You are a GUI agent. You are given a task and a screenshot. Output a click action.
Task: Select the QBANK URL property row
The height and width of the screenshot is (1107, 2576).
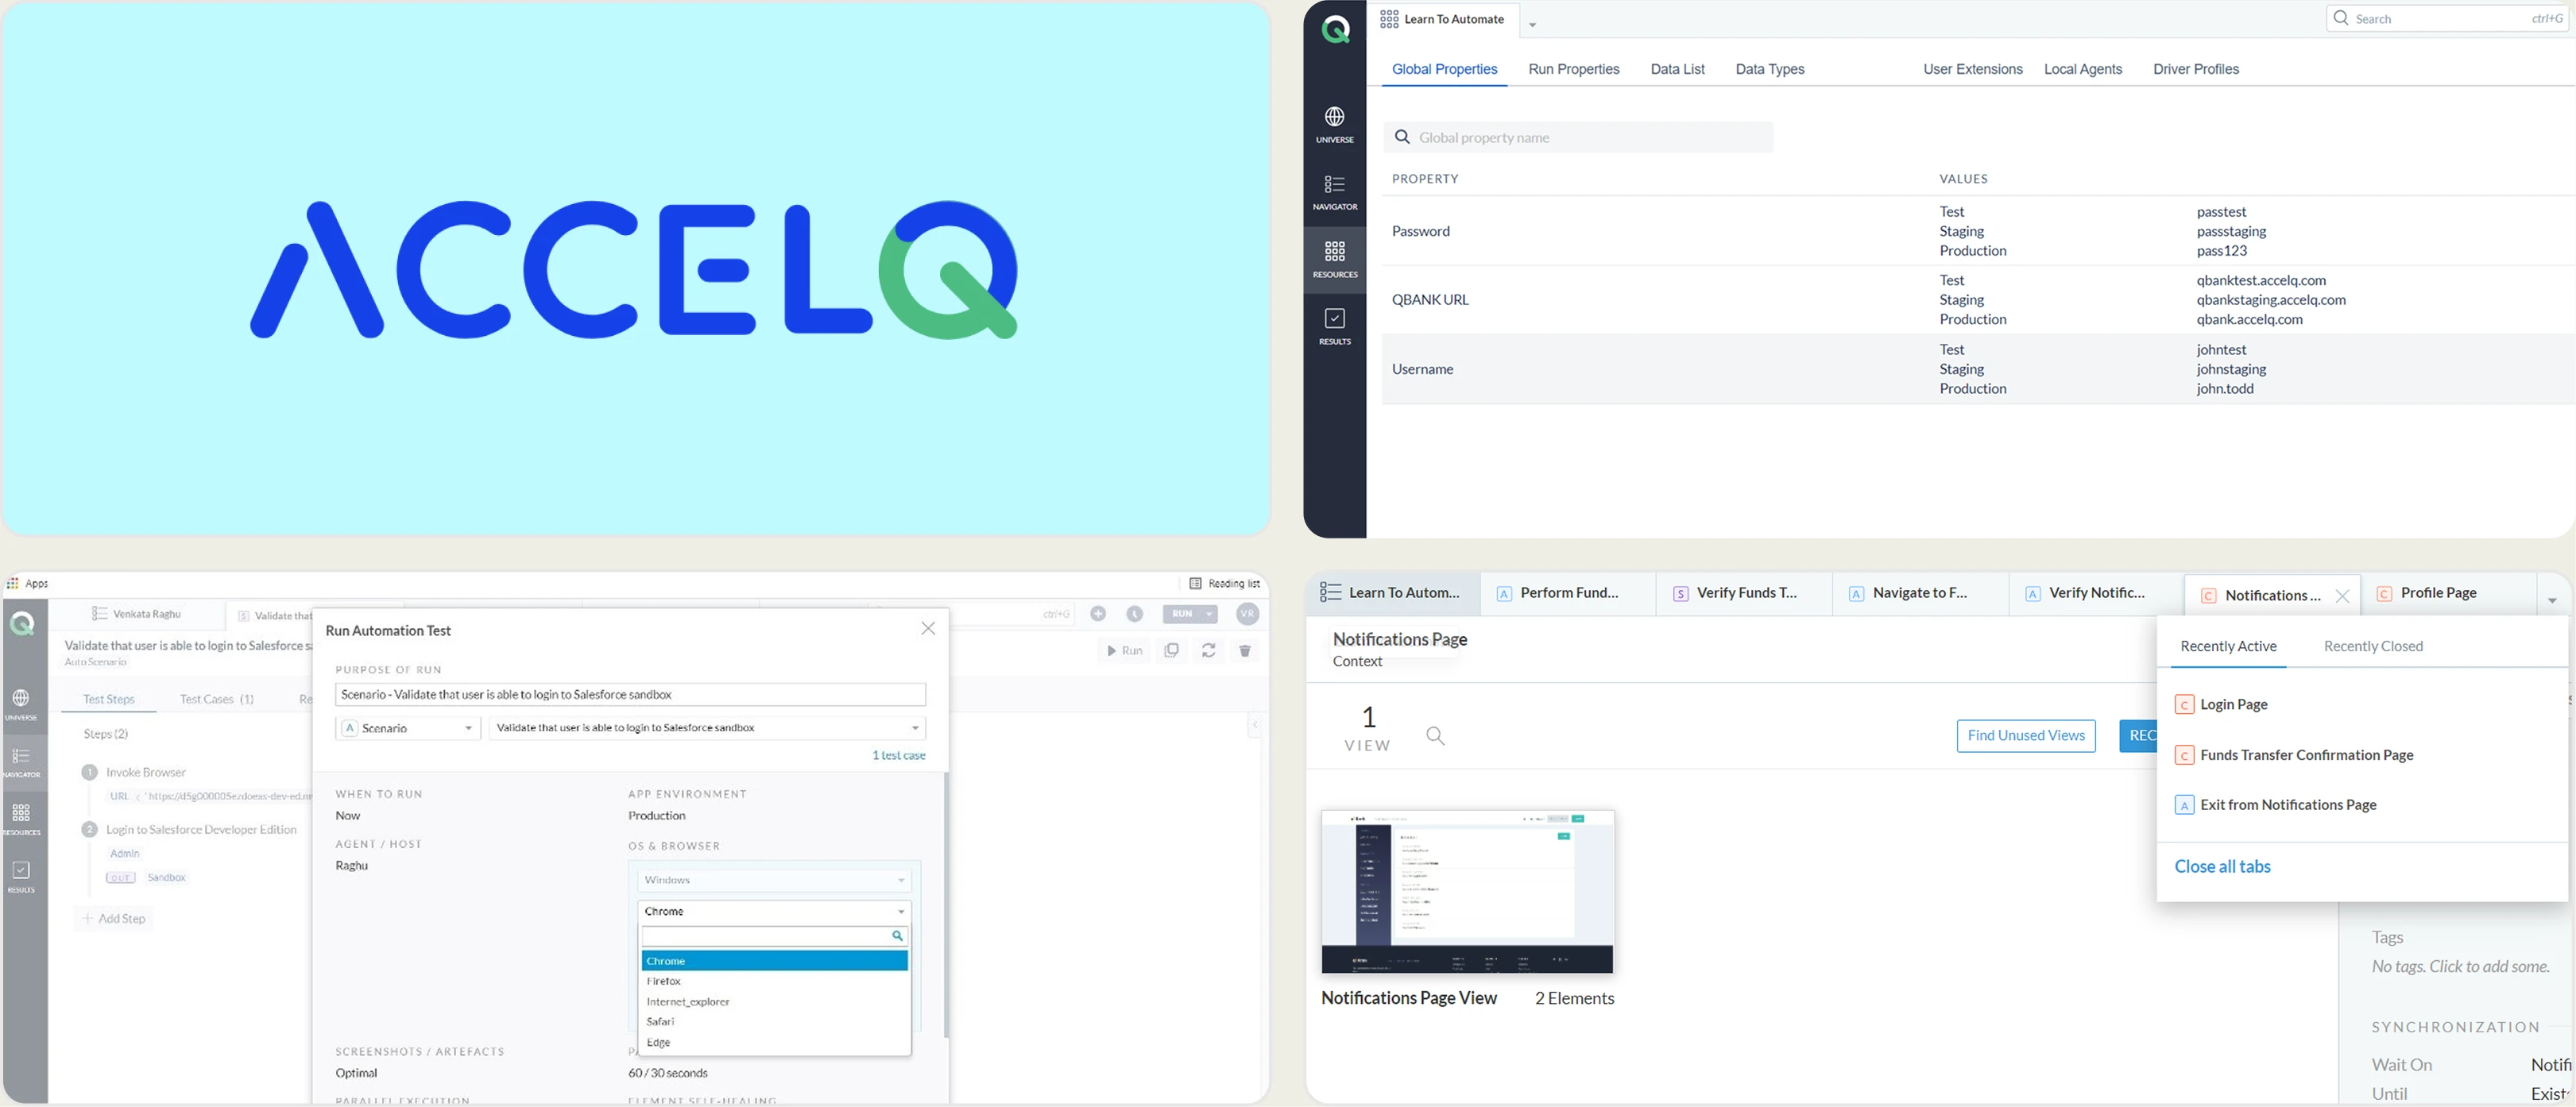pyautogui.click(x=1978, y=299)
